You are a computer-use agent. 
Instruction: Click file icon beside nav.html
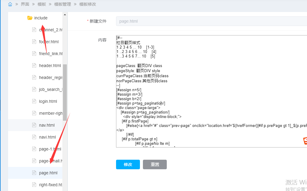coord(34,125)
